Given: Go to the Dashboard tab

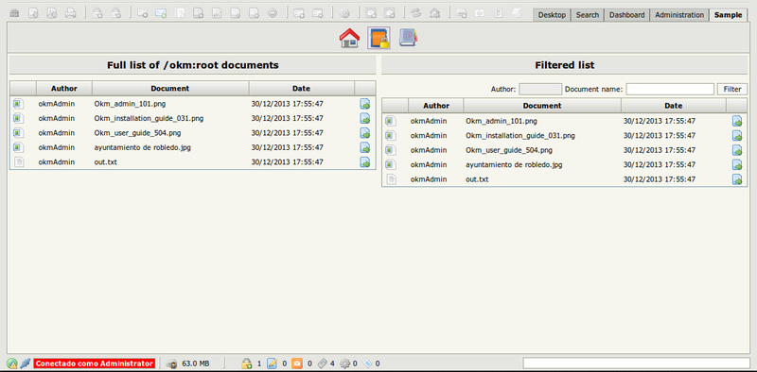Looking at the screenshot, I should (x=626, y=15).
